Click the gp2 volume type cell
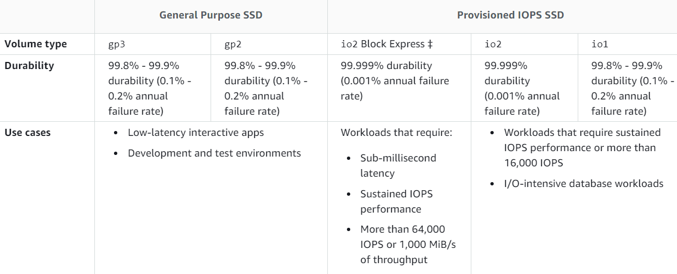 click(233, 45)
